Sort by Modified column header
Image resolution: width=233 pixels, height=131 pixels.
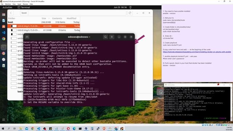[x=71, y=18]
